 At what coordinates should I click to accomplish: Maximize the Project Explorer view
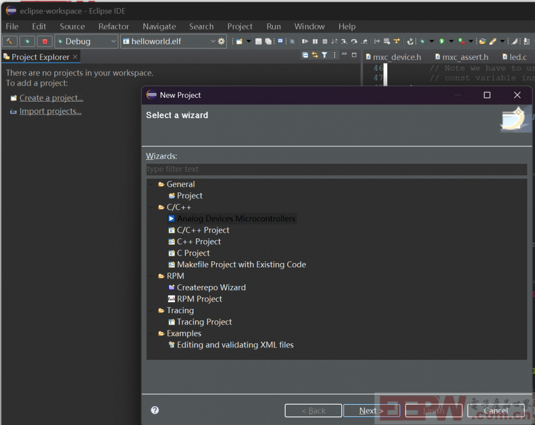tap(354, 55)
